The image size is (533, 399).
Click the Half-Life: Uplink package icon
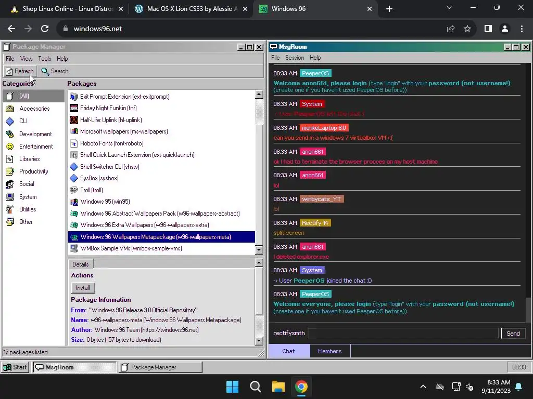click(74, 120)
